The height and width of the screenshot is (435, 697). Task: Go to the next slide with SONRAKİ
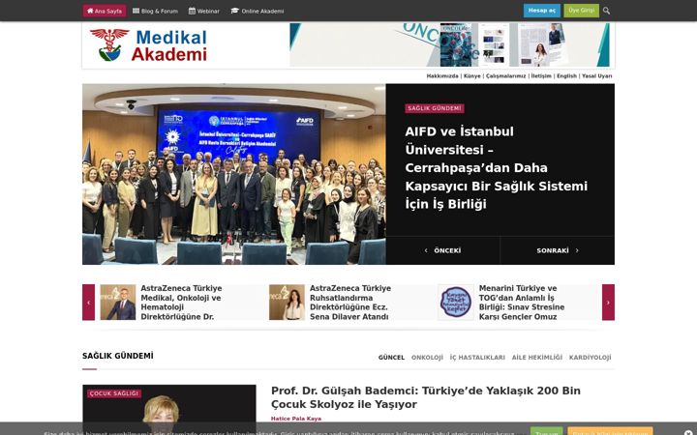pyautogui.click(x=558, y=250)
